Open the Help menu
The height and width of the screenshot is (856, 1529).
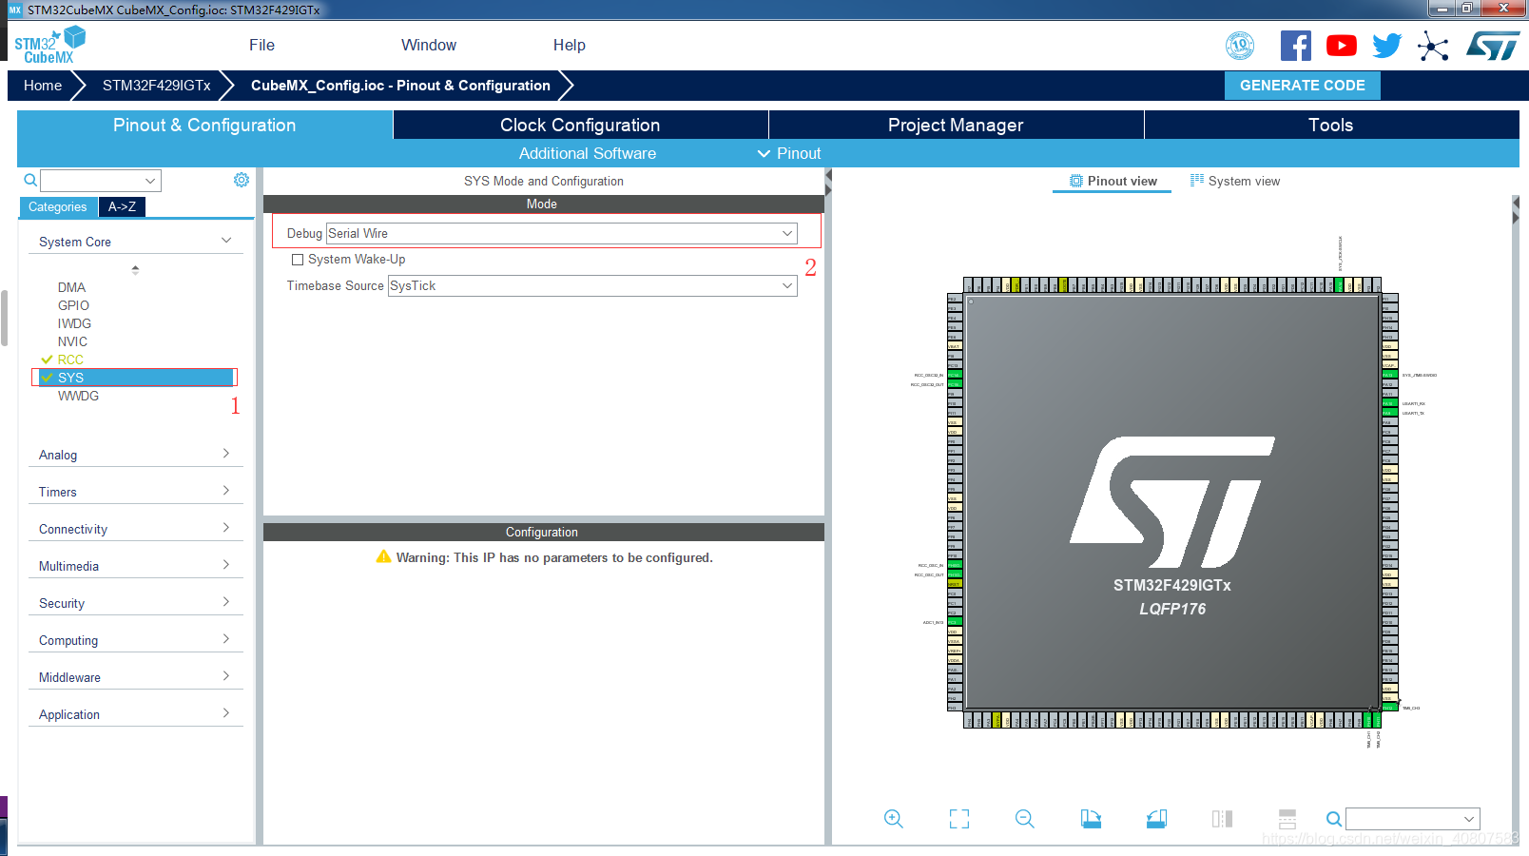pos(570,45)
